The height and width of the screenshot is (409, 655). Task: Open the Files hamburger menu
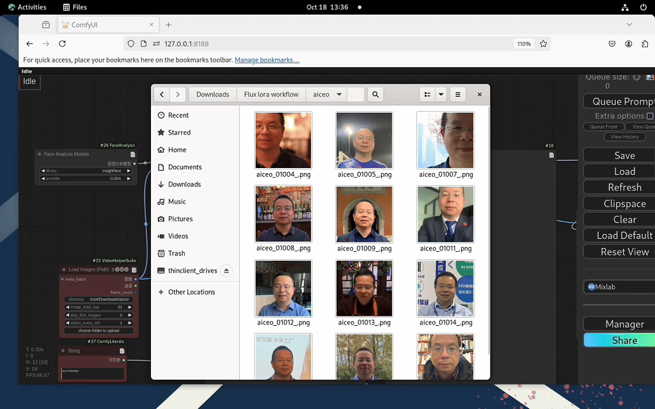tap(457, 95)
